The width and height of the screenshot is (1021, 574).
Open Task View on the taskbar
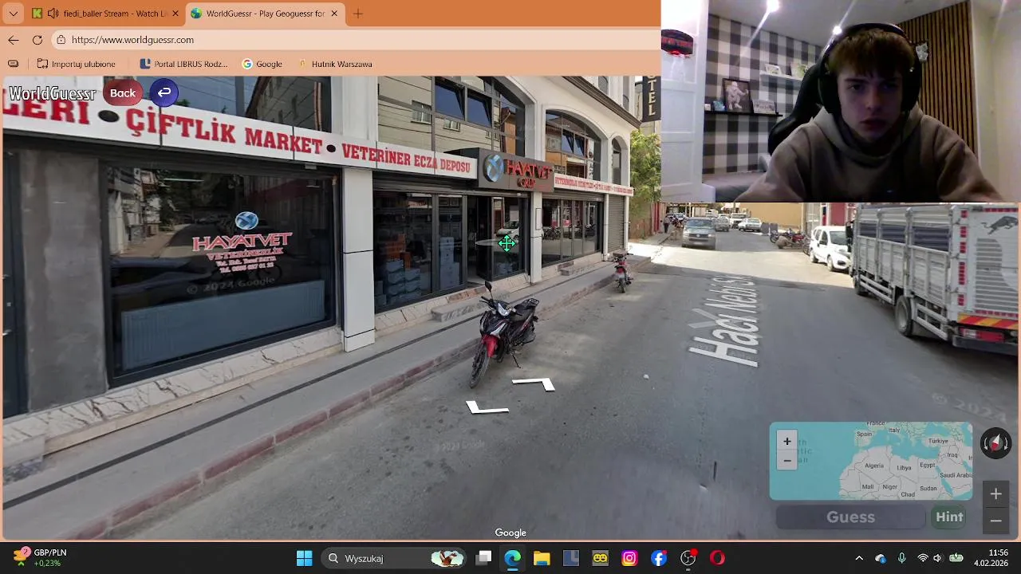pyautogui.click(x=483, y=558)
